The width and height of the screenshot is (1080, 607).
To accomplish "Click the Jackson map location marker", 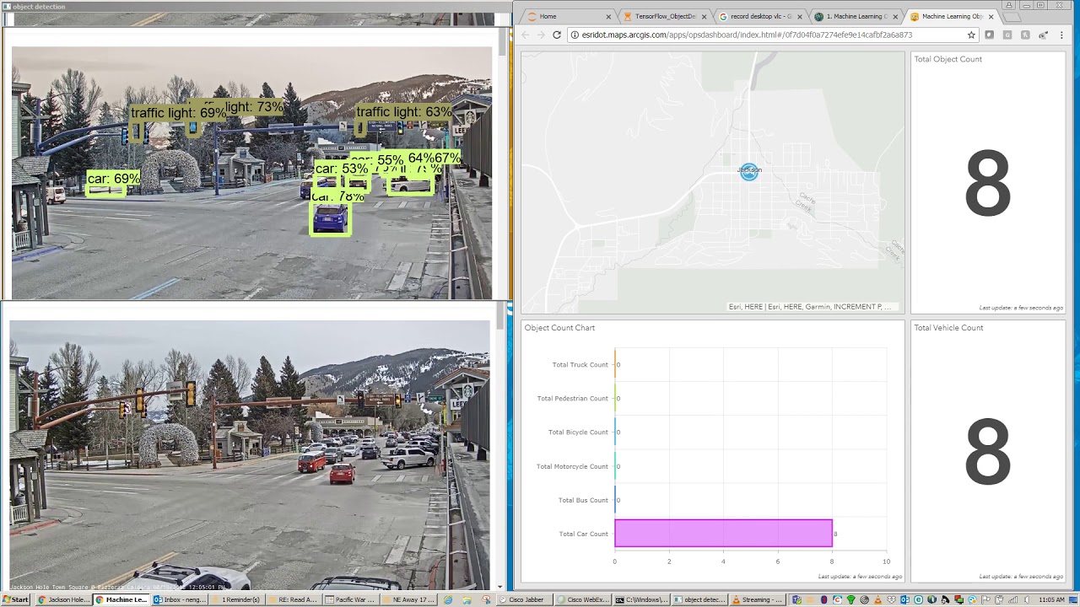I will click(748, 172).
